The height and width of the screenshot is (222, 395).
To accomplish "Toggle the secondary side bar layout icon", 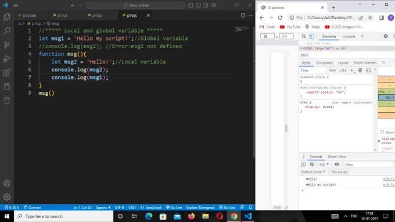I will (x=206, y=5).
